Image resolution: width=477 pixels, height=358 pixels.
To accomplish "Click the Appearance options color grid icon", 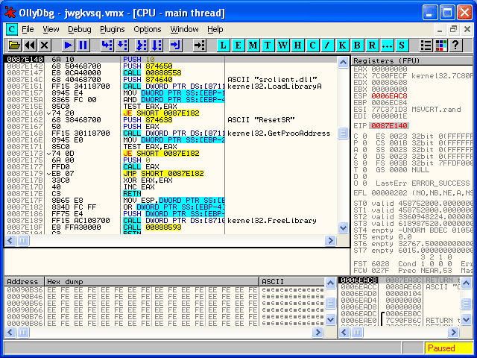I will click(x=440, y=45).
